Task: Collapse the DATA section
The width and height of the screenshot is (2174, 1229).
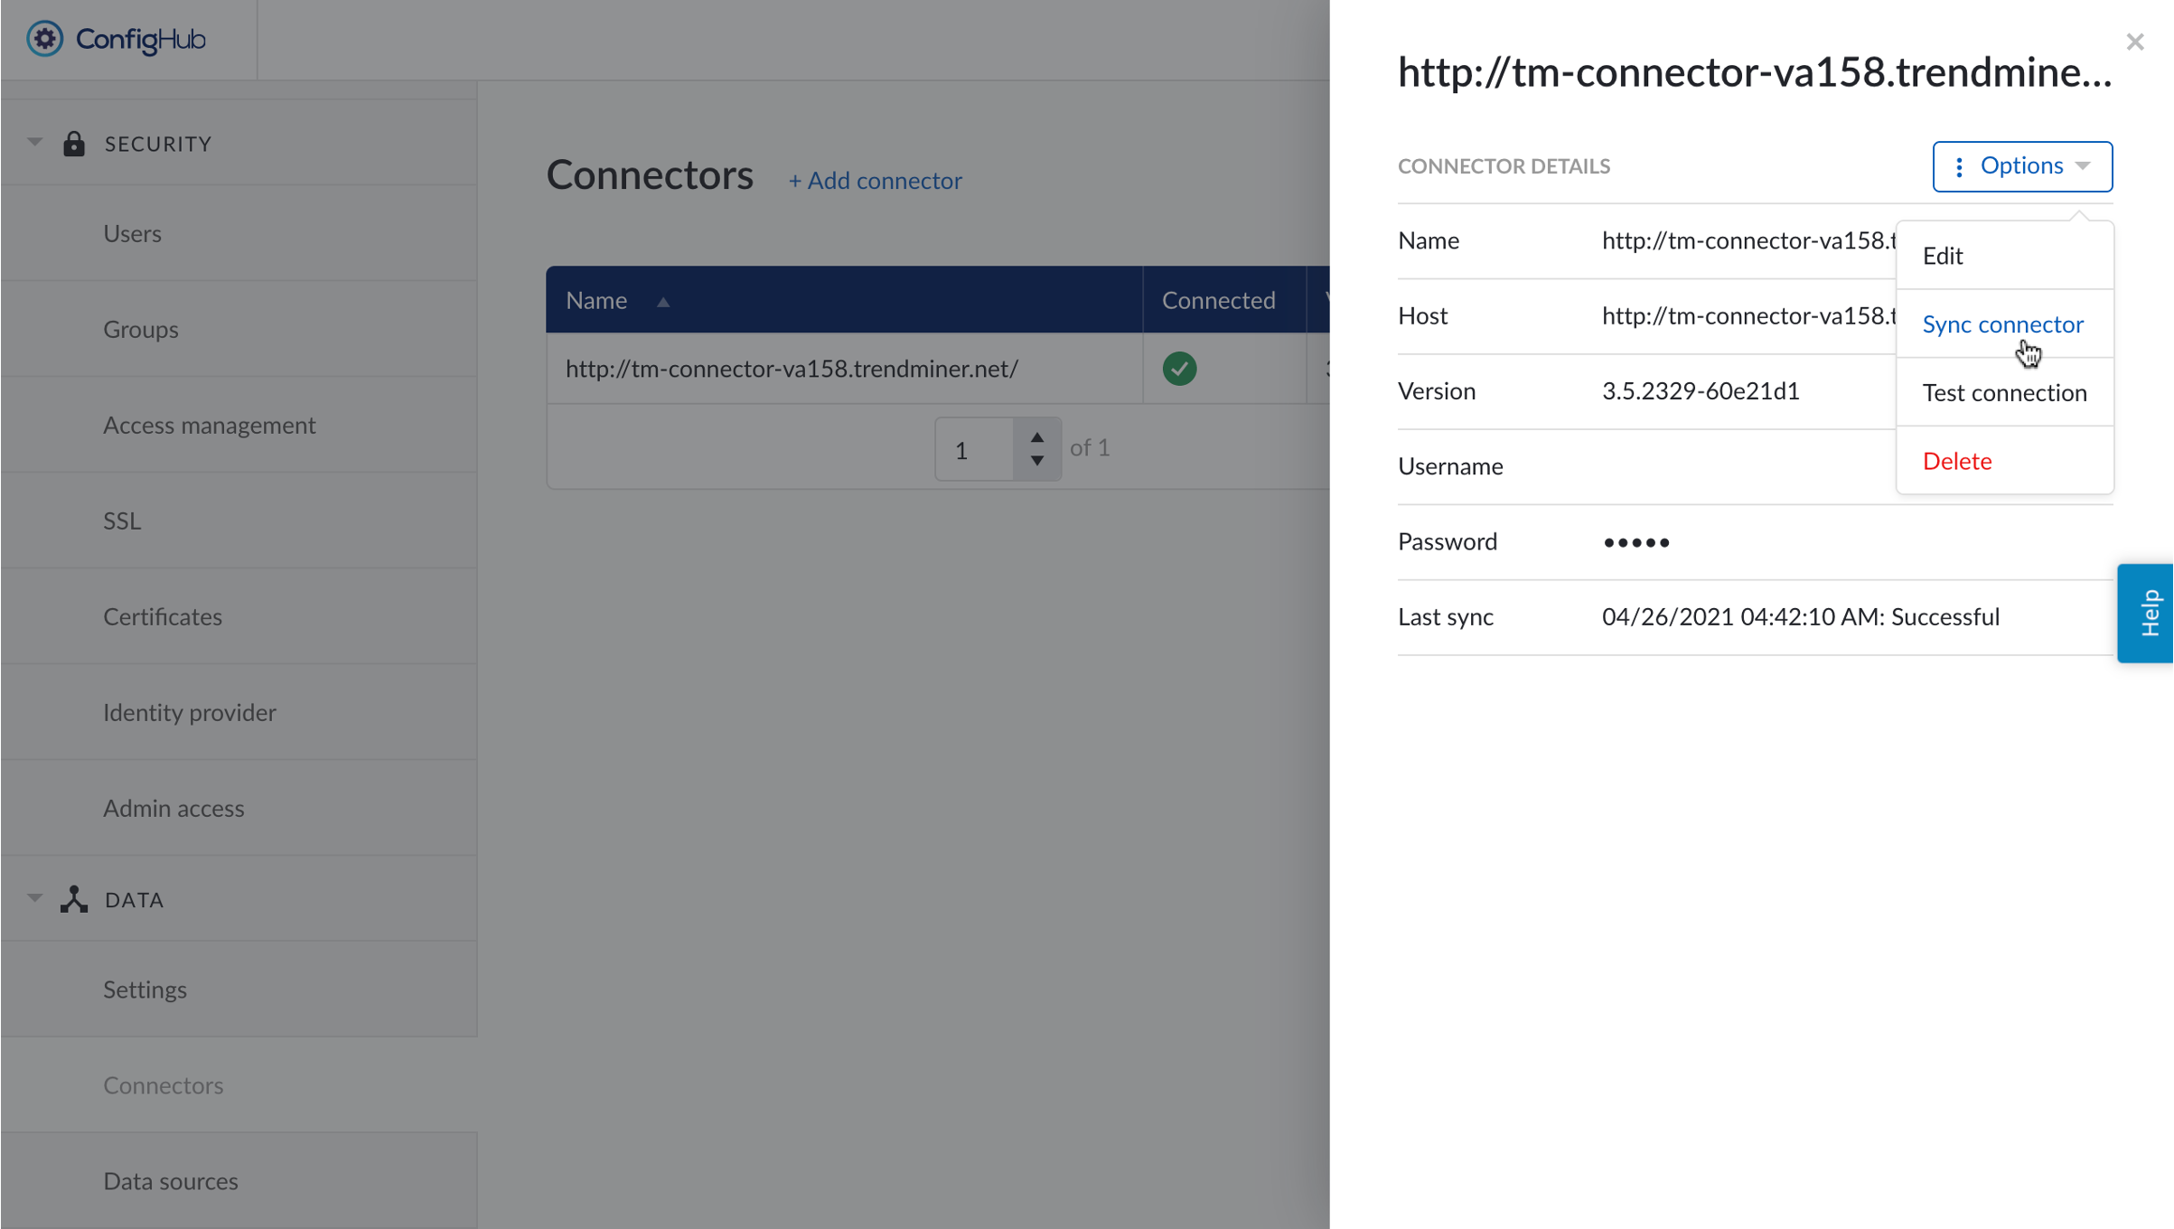Action: tap(34, 896)
